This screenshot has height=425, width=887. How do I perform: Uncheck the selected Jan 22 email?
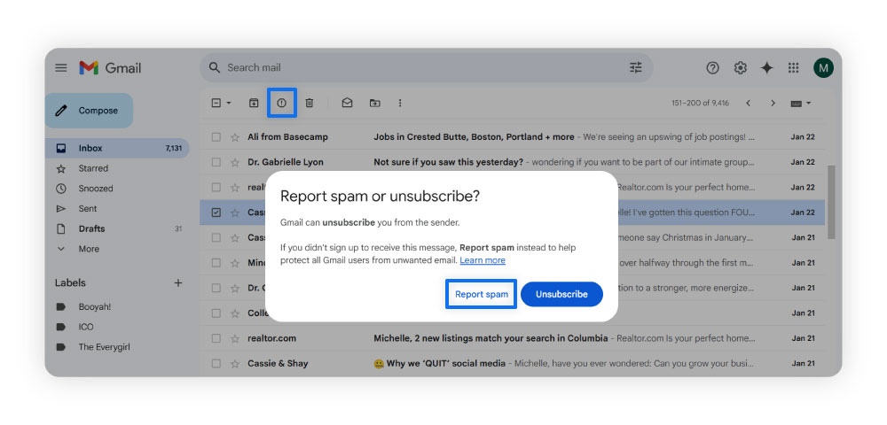pos(216,212)
